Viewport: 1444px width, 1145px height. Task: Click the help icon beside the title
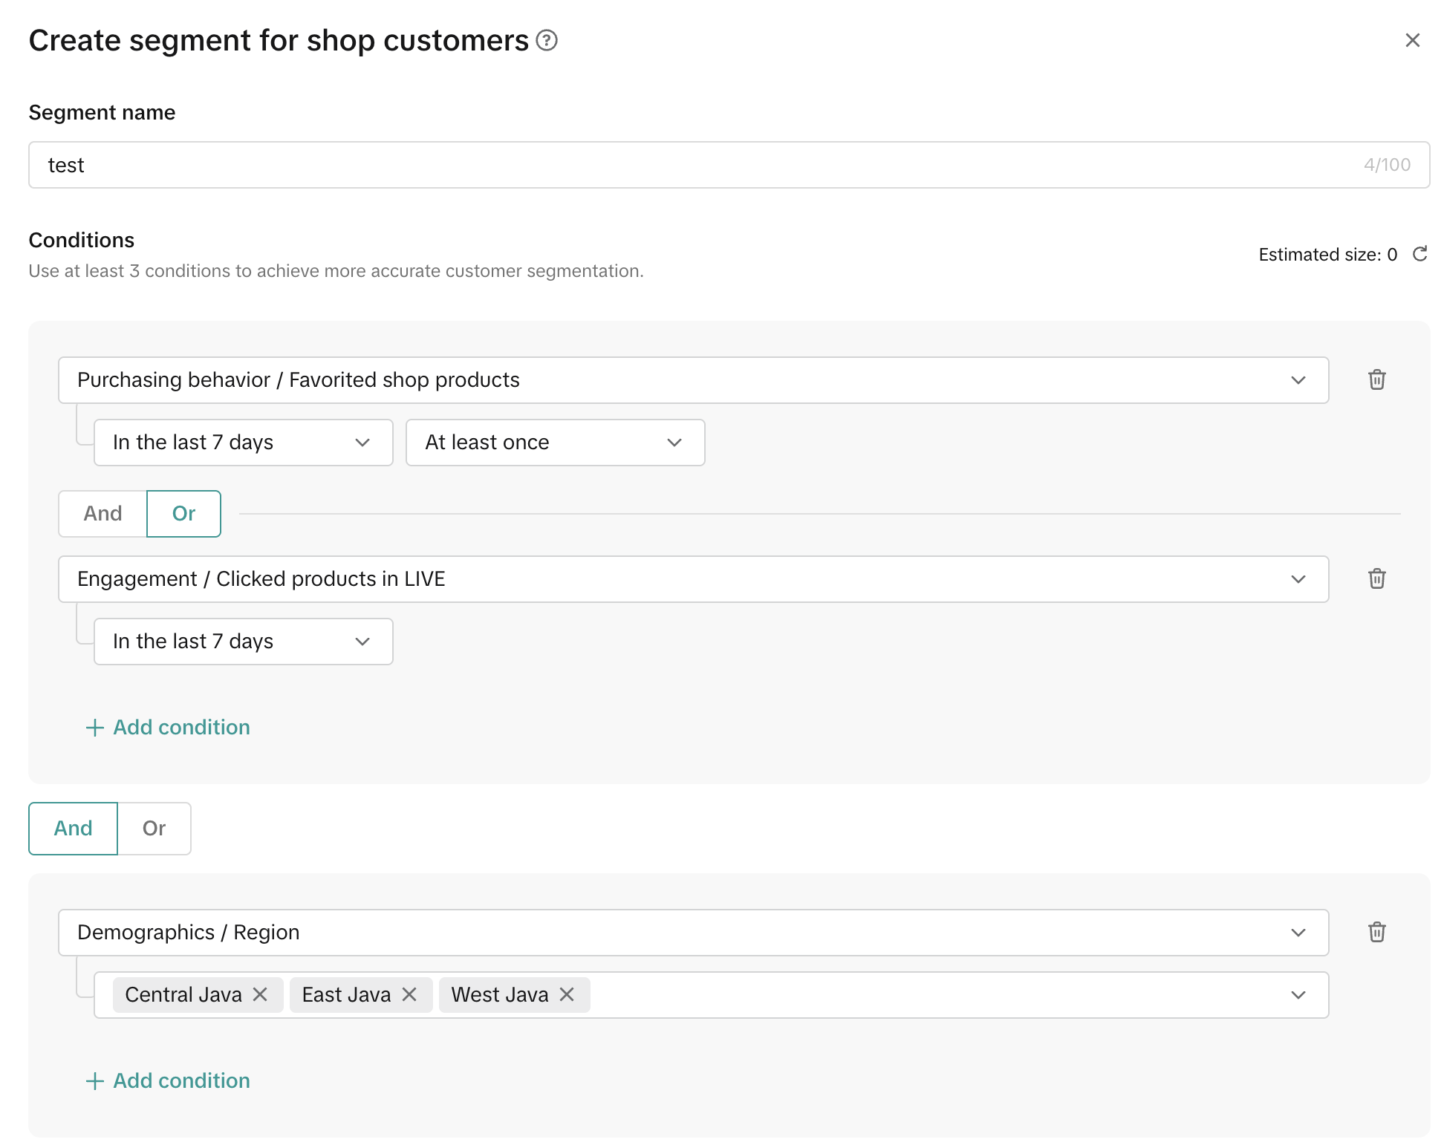(x=547, y=40)
